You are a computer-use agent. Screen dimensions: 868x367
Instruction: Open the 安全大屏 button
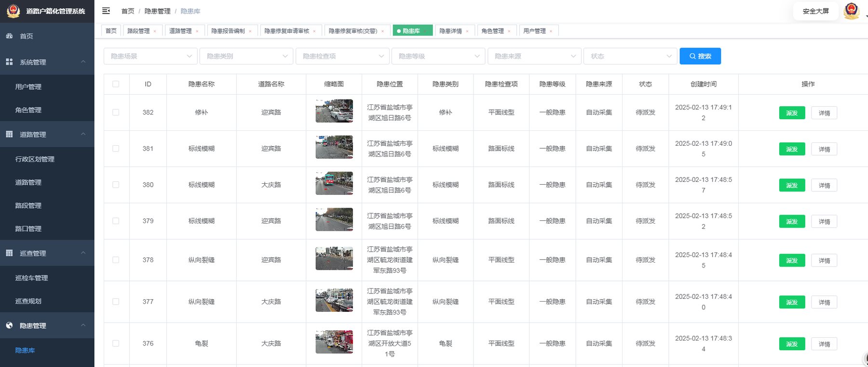coord(815,11)
